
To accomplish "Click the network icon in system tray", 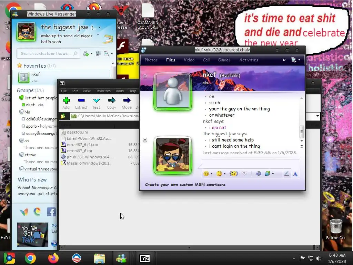I will pos(311,258).
